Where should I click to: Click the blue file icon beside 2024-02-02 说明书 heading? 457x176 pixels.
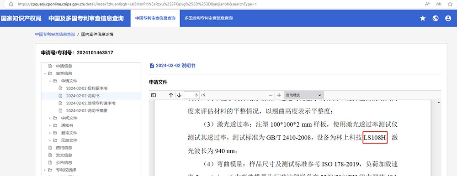[x=152, y=66]
